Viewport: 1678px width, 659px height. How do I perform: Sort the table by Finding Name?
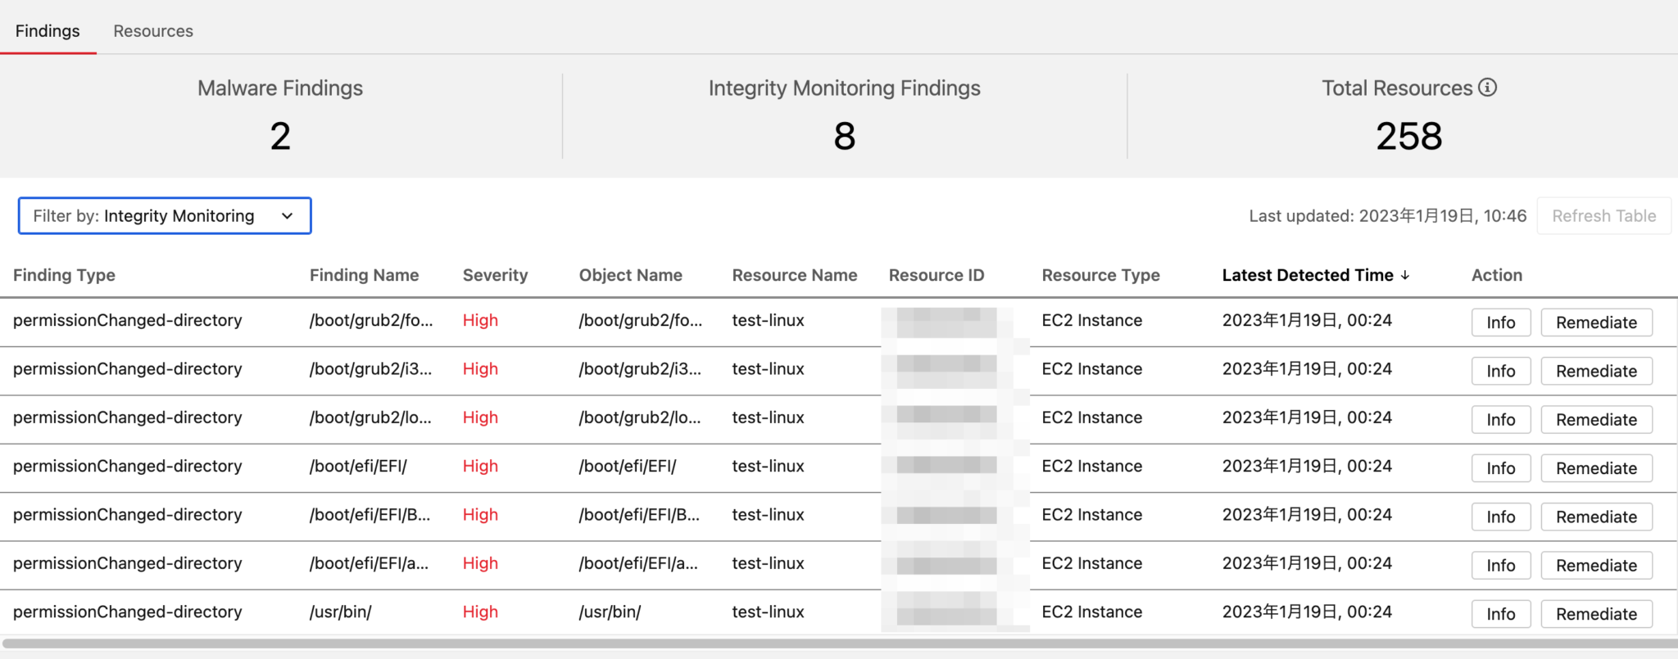pyautogui.click(x=364, y=275)
